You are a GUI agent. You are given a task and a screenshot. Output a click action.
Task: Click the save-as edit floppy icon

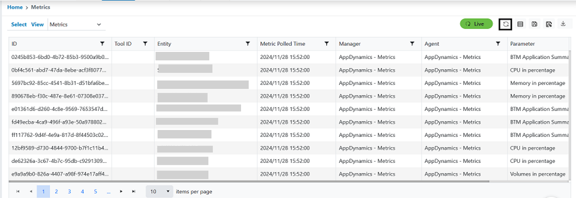pyautogui.click(x=549, y=24)
